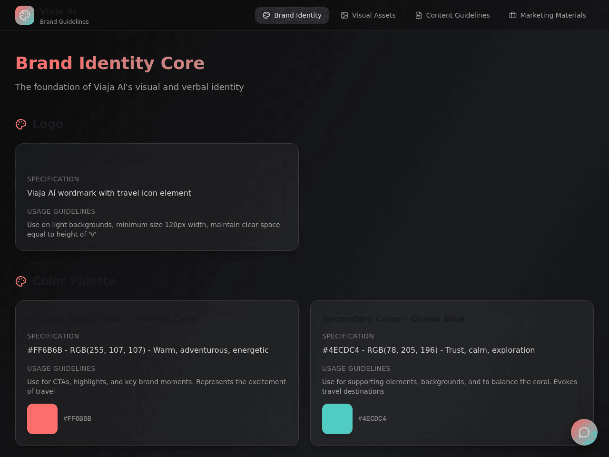
Task: Click "SPECIFICATION" label in the Ocean Blue card
Action: [x=348, y=336]
